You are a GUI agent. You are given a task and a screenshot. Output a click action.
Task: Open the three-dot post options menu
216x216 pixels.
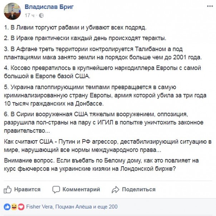(208, 6)
